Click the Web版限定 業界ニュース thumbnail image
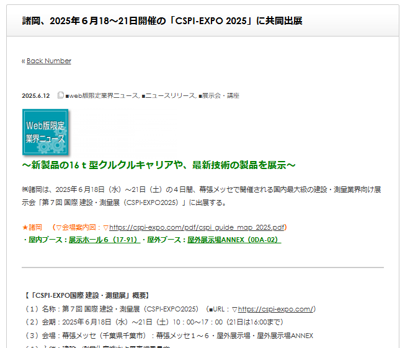The image size is (400, 348). [x=45, y=132]
